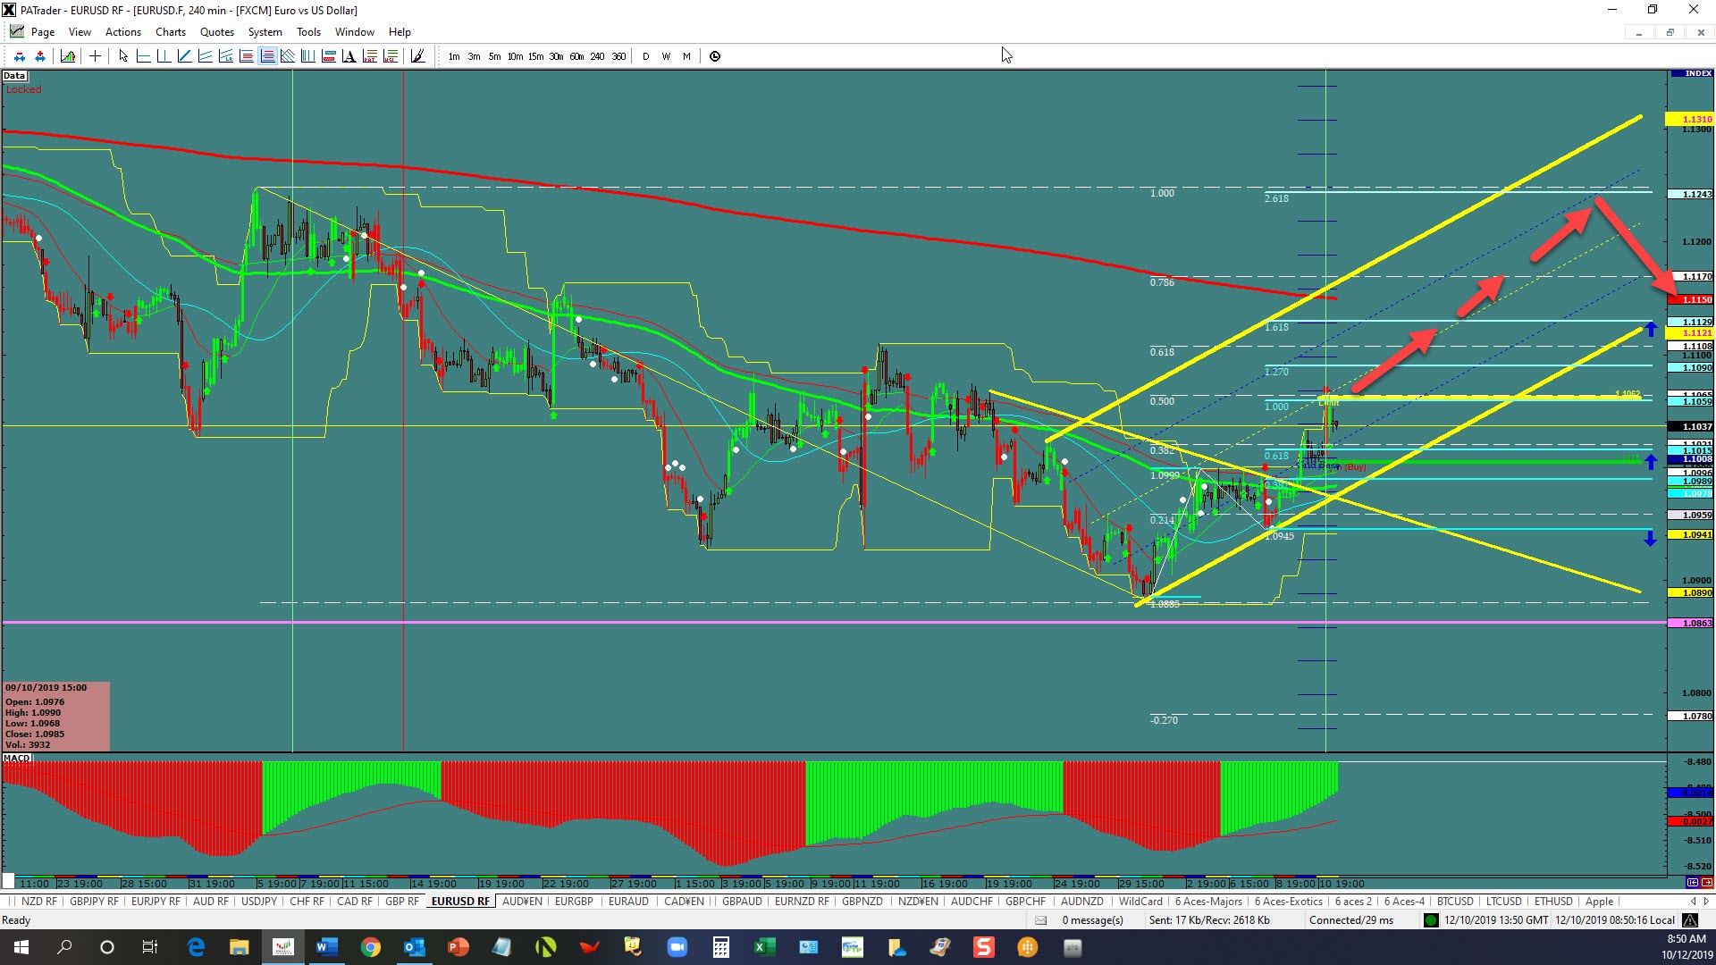1716x965 pixels.
Task: Switch chart to Daily timeframe
Action: (x=645, y=56)
